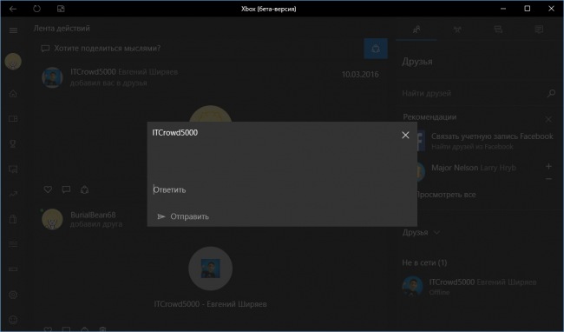Click the friend search magnifier icon
This screenshot has width=564, height=332.
[x=551, y=94]
